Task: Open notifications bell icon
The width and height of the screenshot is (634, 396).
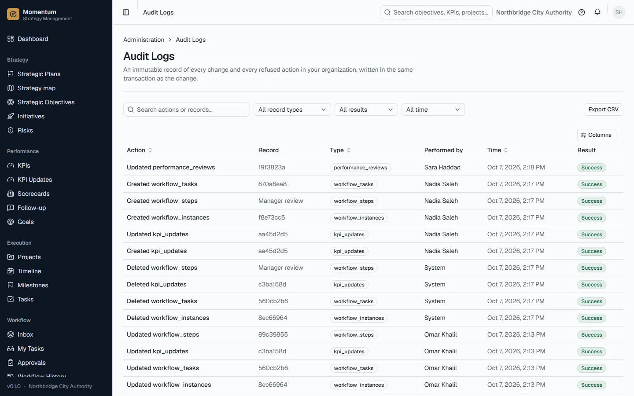Action: [x=597, y=12]
